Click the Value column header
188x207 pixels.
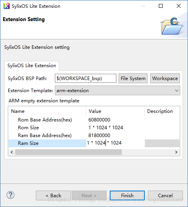click(115, 111)
